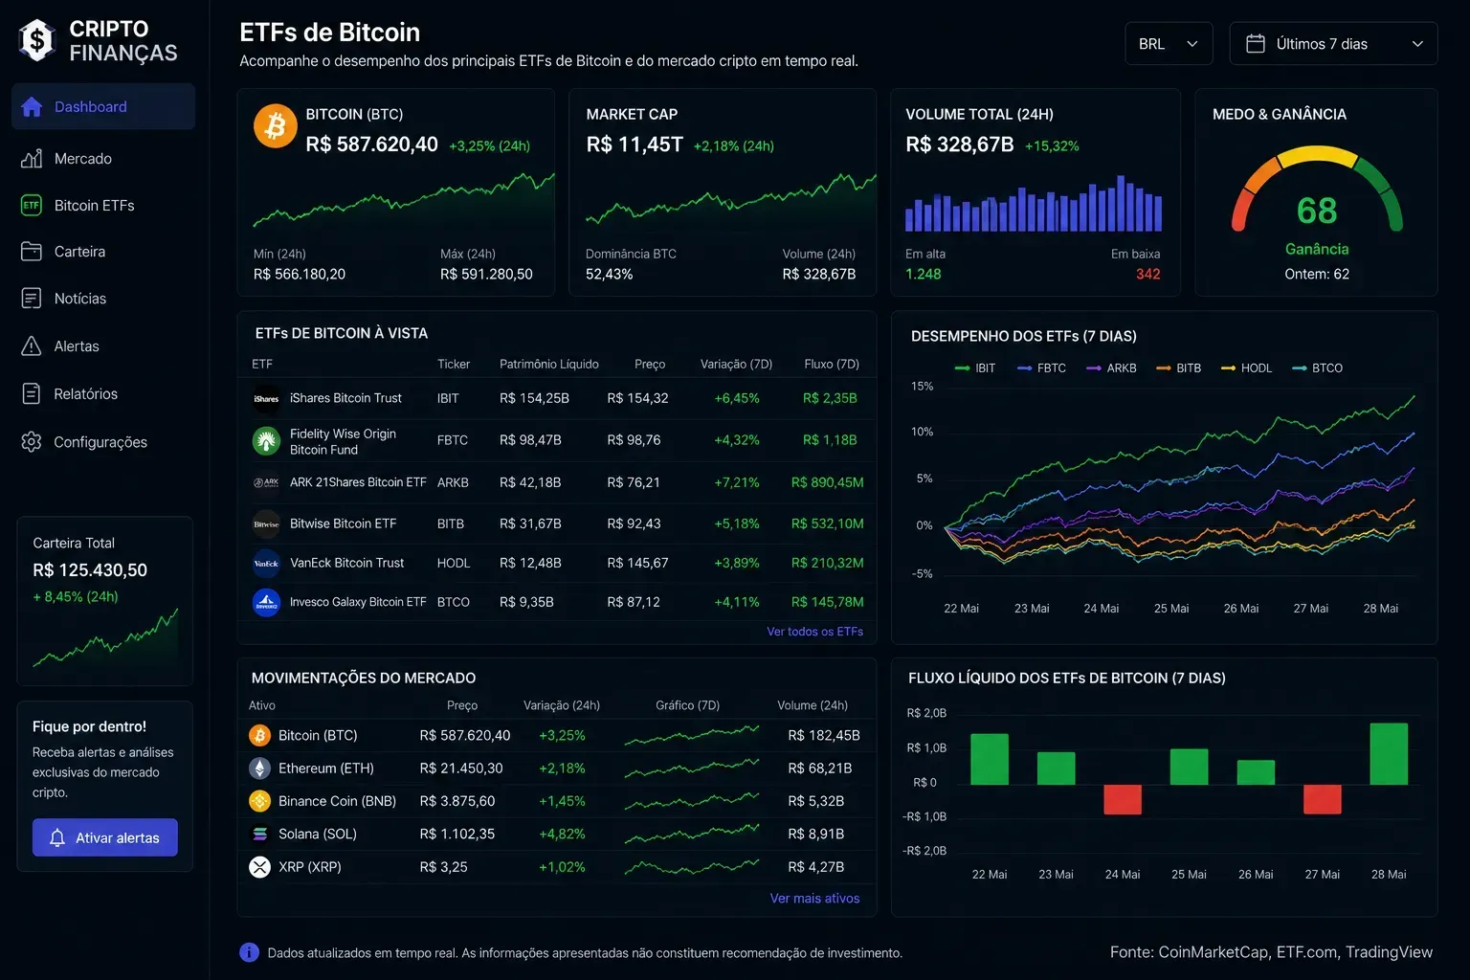Click the Bitcoin ETFs sidebar icon

click(x=32, y=205)
